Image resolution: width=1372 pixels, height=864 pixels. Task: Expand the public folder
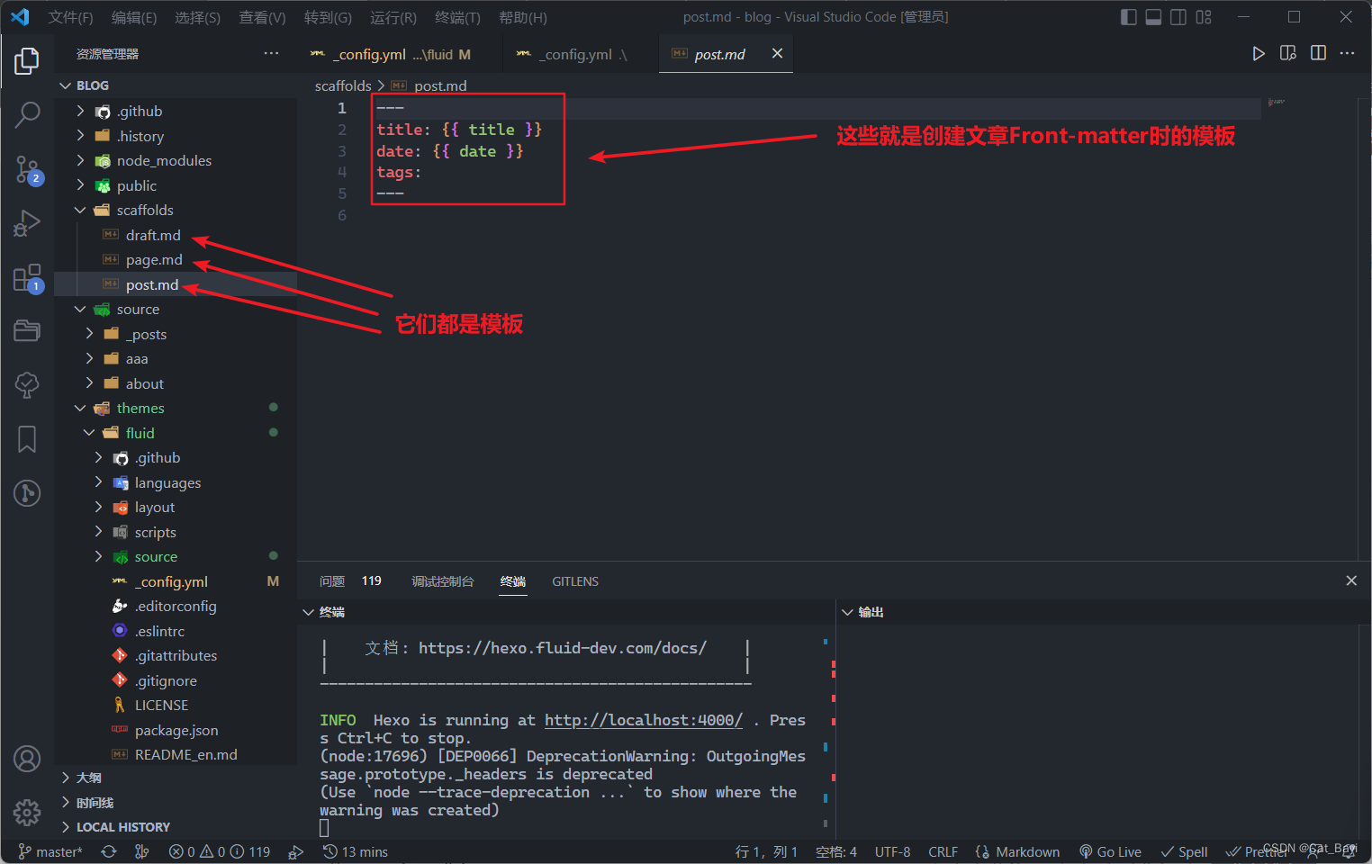point(176,185)
